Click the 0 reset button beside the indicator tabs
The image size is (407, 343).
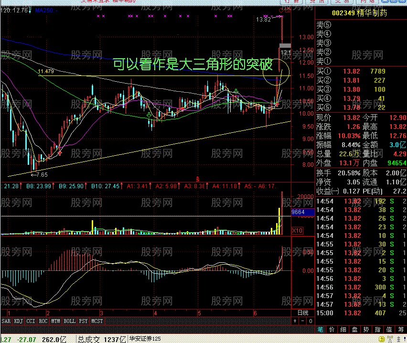[311, 321]
